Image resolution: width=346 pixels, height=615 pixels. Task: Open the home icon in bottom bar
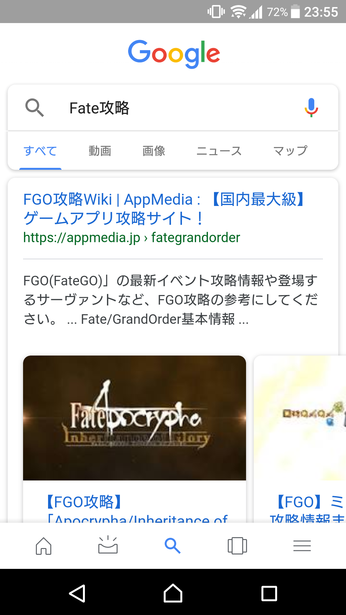pos(44,545)
